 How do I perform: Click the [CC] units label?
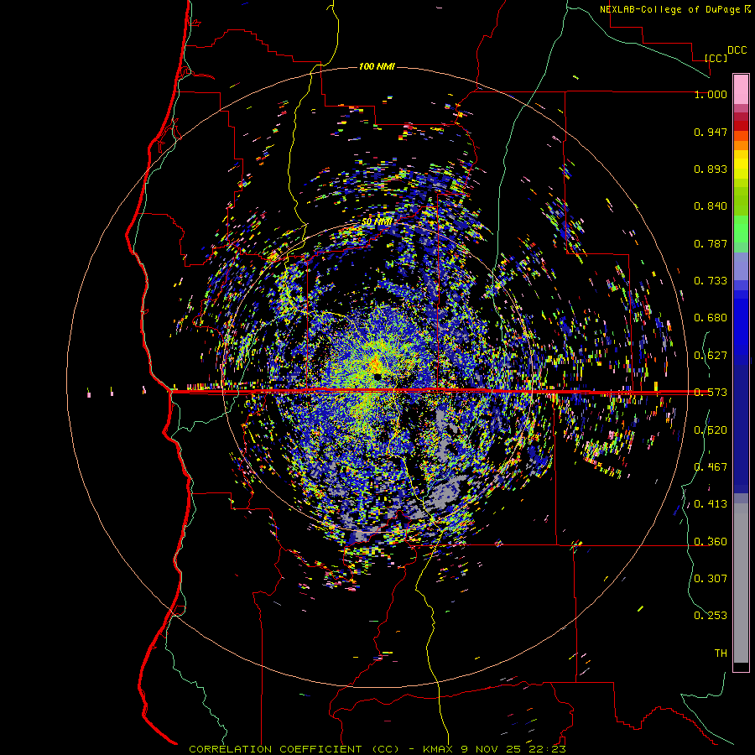tap(716, 58)
